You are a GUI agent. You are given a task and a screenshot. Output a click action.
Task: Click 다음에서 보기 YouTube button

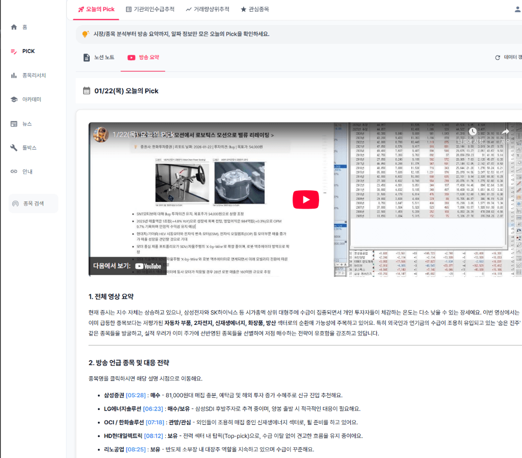[127, 266]
